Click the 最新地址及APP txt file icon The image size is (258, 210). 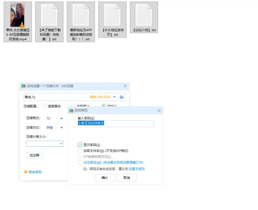81,15
